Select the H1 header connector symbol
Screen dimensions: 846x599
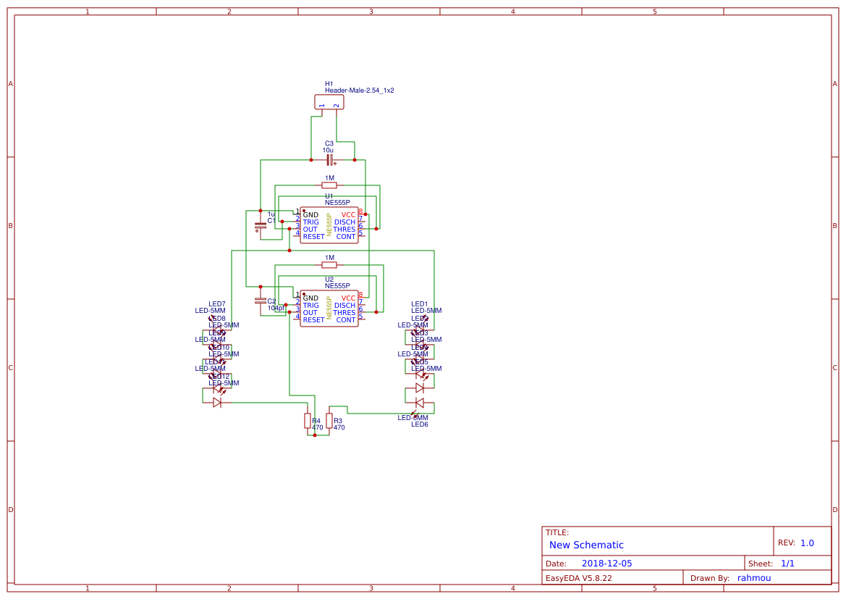click(x=329, y=102)
